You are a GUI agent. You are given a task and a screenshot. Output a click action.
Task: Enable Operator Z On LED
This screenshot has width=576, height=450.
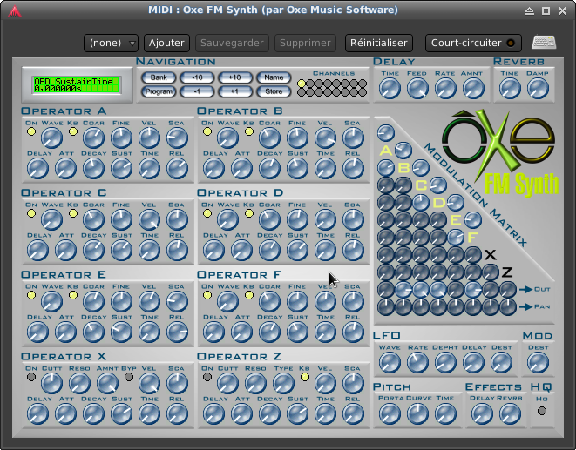point(207,377)
